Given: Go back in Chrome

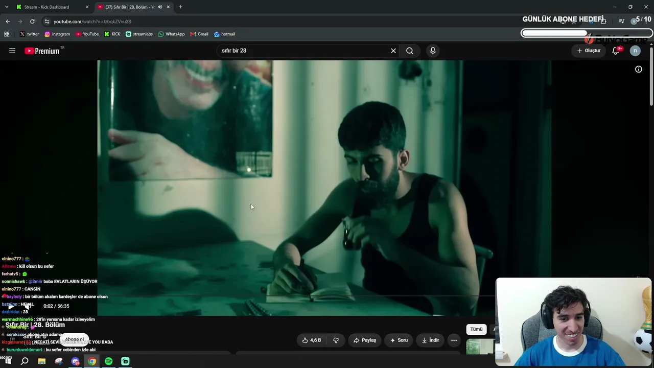Looking at the screenshot, I should [8, 21].
